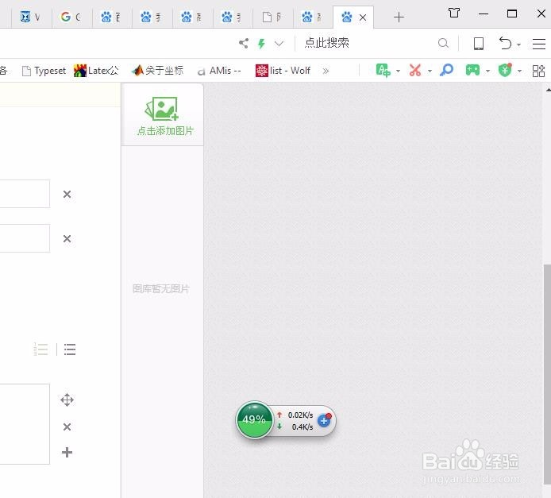This screenshot has width=551, height=498.
Task: Click the green translate extension icon
Action: 383,70
